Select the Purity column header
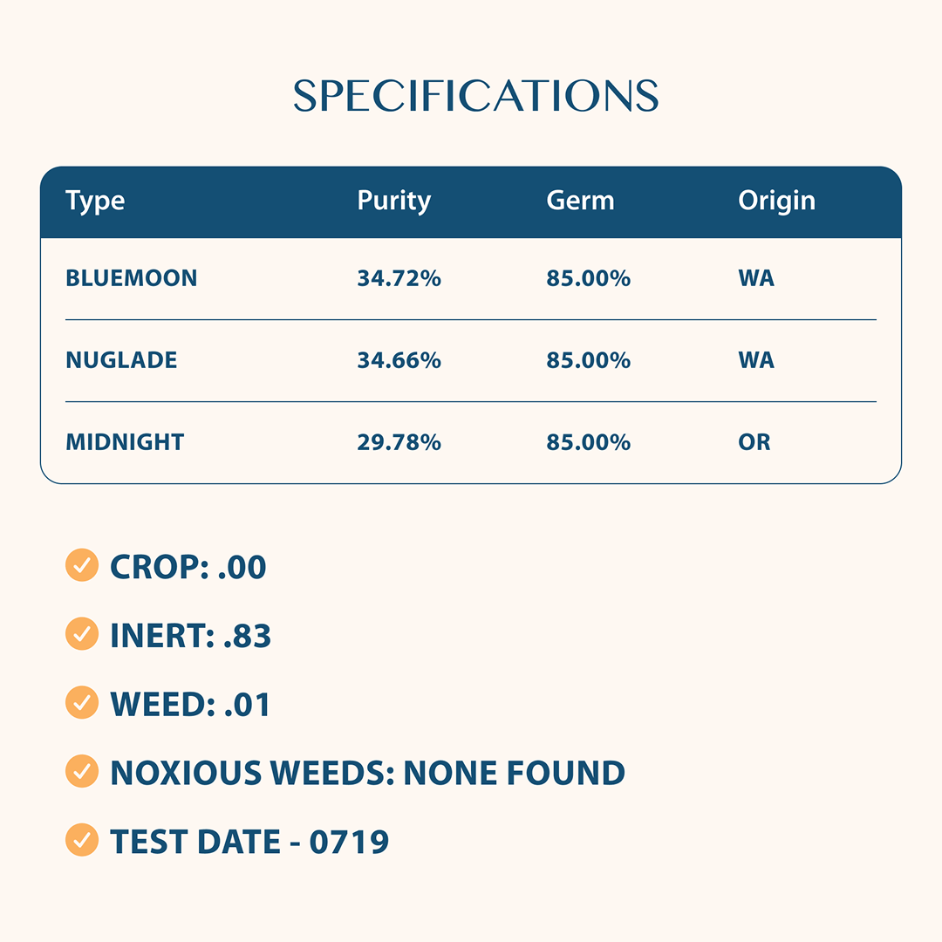Screen dimensions: 942x942 point(394,201)
